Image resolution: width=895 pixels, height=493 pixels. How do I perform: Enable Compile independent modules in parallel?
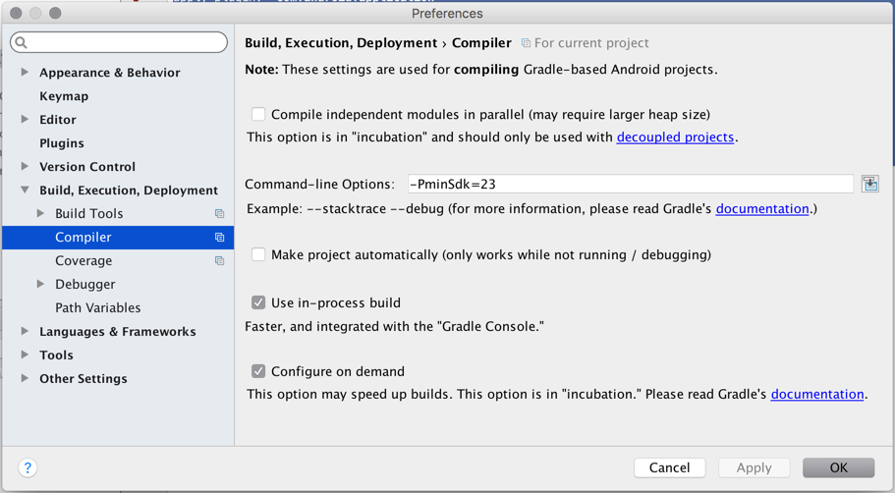258,115
